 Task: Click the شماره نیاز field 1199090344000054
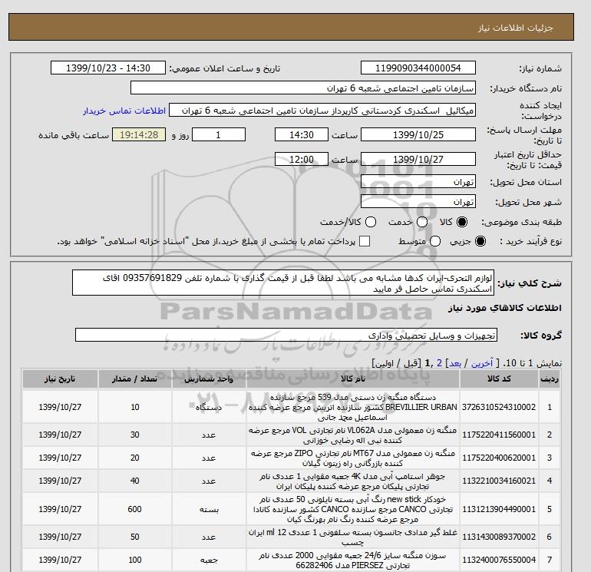tap(418, 68)
